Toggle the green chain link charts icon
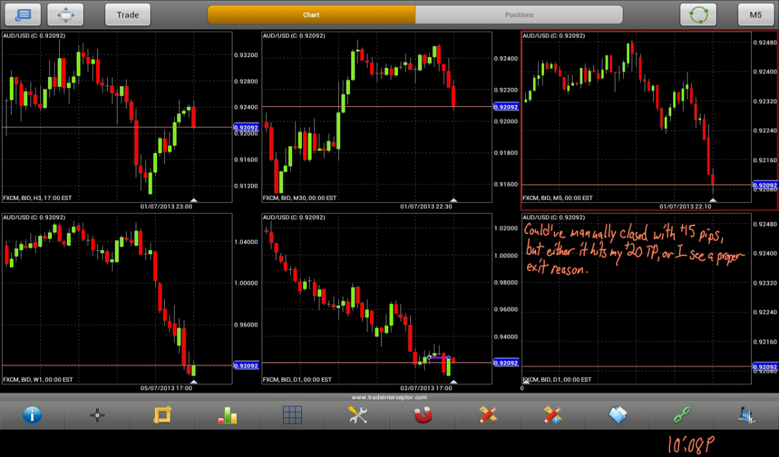 click(x=682, y=415)
